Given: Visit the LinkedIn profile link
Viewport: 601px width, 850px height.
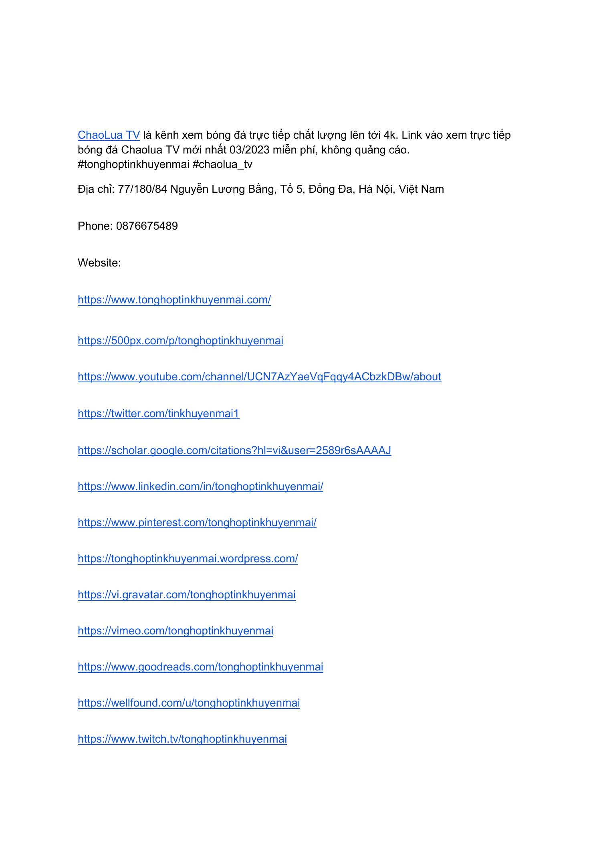Looking at the screenshot, I should pyautogui.click(x=200, y=487).
